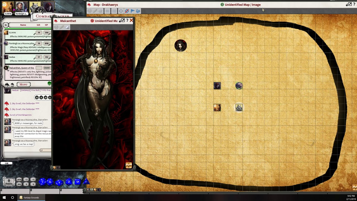357x201 pixels.
Task: Select mask tool in Malcanthet image window
Action: point(56,27)
